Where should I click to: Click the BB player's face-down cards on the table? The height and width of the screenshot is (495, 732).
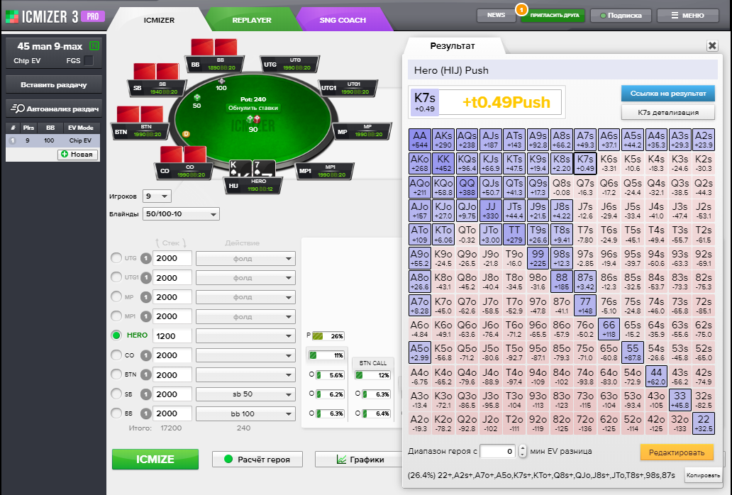214,48
